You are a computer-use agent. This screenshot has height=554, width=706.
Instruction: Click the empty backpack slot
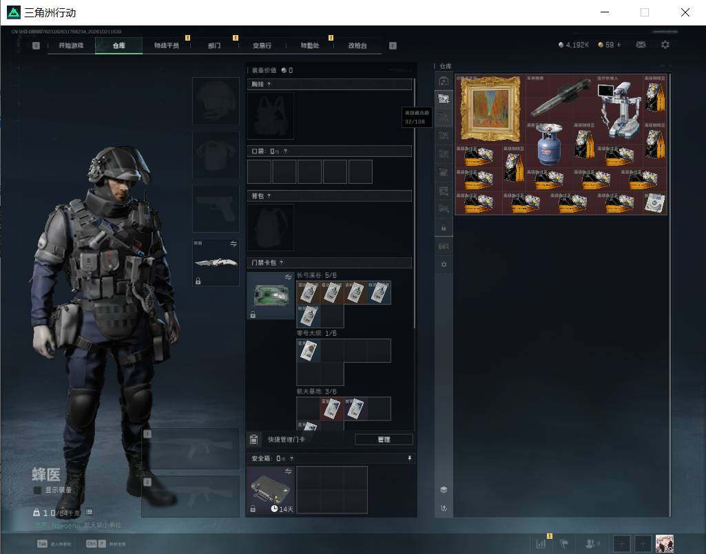[x=271, y=227]
